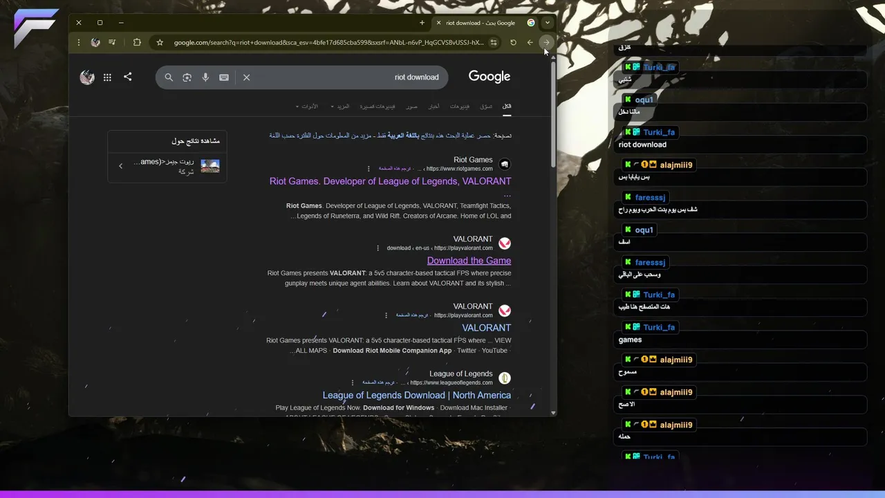
Task: Start voice search with the microphone icon
Action: click(x=205, y=77)
